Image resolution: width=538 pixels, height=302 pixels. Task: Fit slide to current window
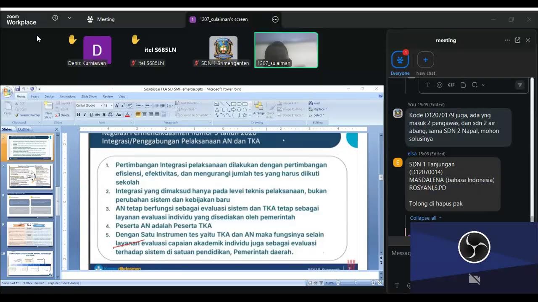click(380, 283)
